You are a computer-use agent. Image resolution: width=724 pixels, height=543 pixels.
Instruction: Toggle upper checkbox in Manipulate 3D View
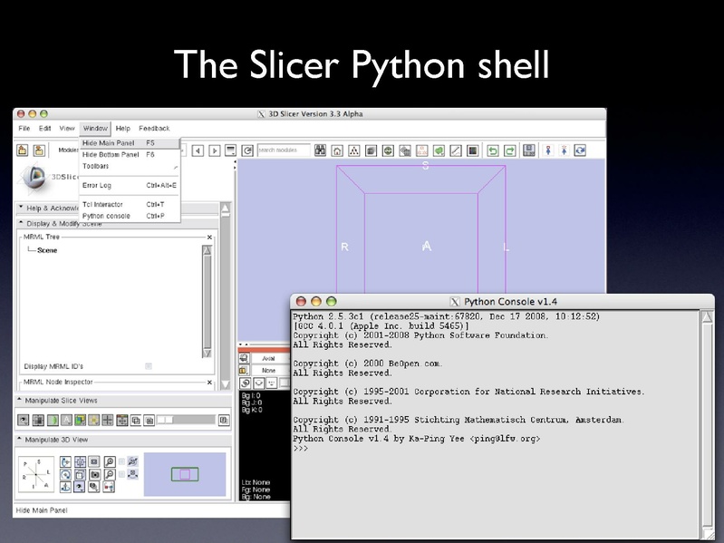coord(122,461)
